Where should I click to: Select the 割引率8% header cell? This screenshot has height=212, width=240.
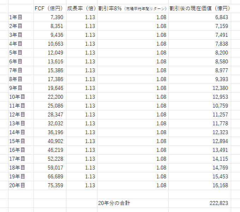(x=133, y=8)
